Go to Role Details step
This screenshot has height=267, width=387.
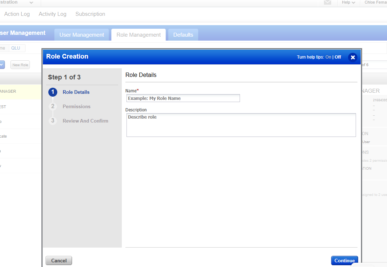click(76, 92)
